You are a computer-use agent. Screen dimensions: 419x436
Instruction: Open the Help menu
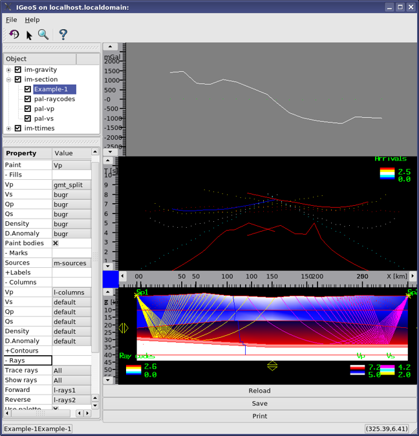[x=32, y=19]
